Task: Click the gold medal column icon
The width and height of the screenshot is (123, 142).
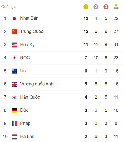Action: 86,7
